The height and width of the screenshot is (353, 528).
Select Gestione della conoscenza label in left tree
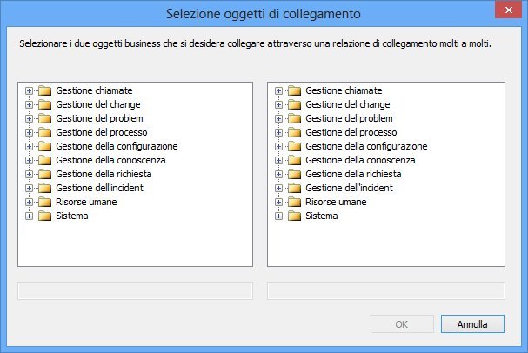[x=110, y=160]
